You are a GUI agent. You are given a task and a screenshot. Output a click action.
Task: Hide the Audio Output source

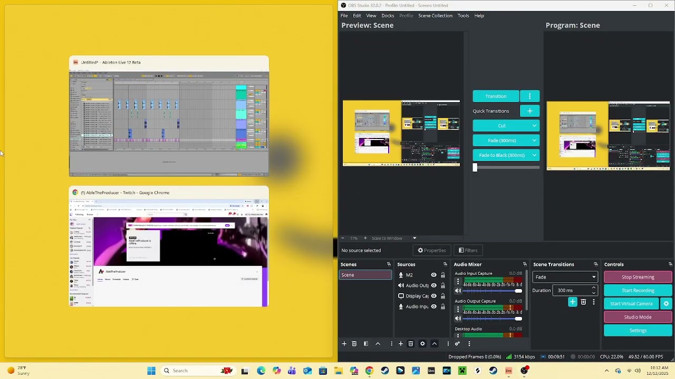[434, 286]
